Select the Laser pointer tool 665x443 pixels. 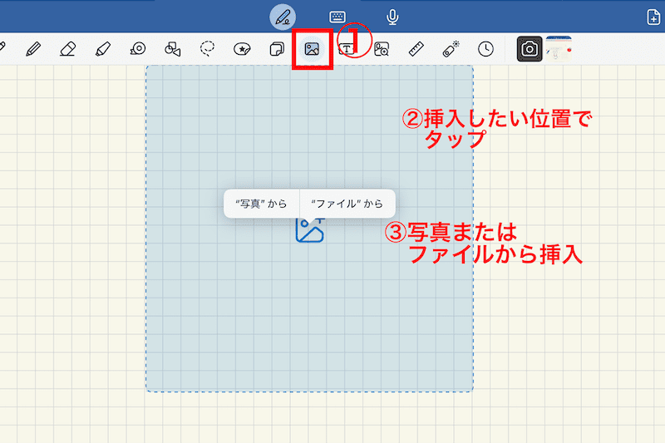coord(451,49)
